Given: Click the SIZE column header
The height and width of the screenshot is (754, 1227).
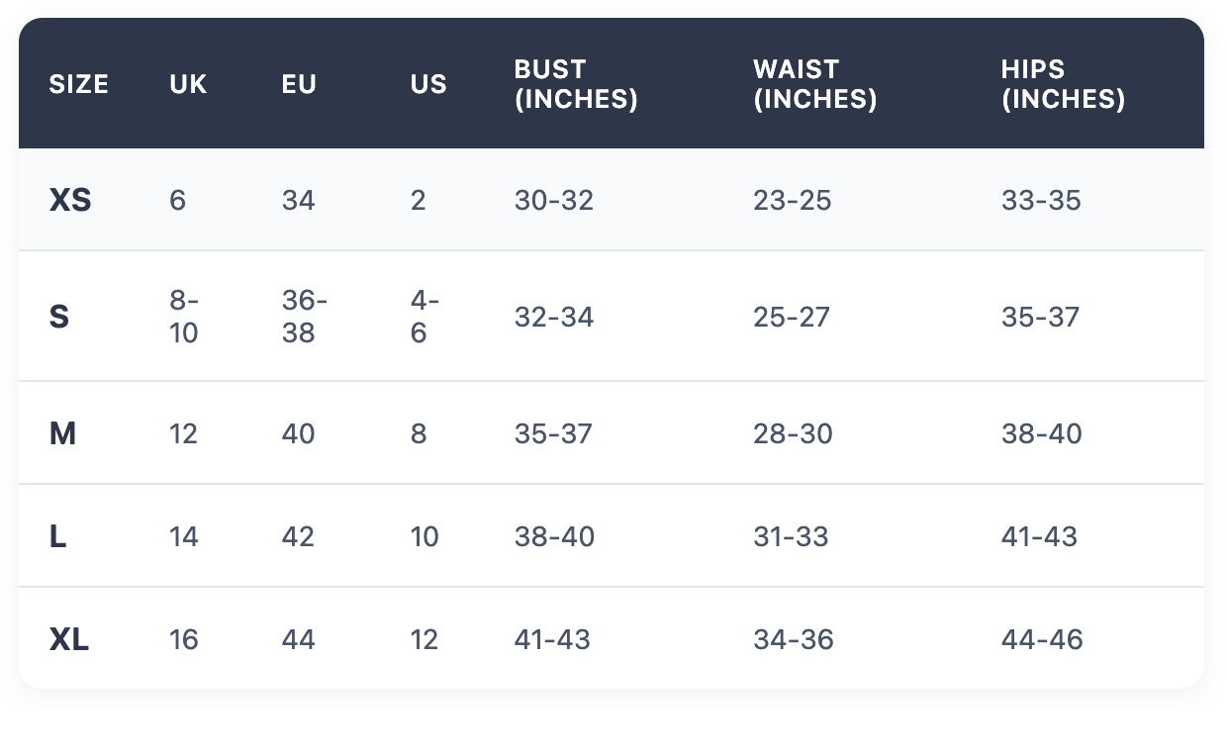Looking at the screenshot, I should 78,84.
